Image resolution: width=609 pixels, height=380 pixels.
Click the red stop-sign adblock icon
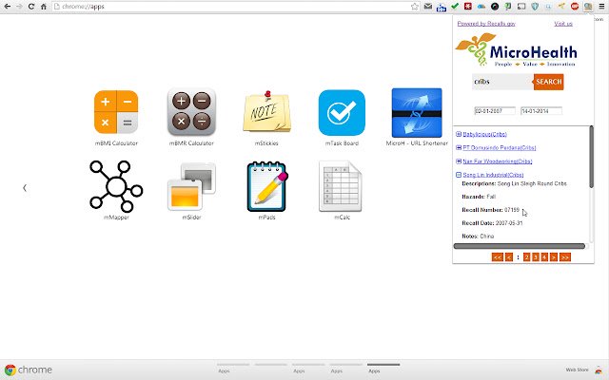575,7
